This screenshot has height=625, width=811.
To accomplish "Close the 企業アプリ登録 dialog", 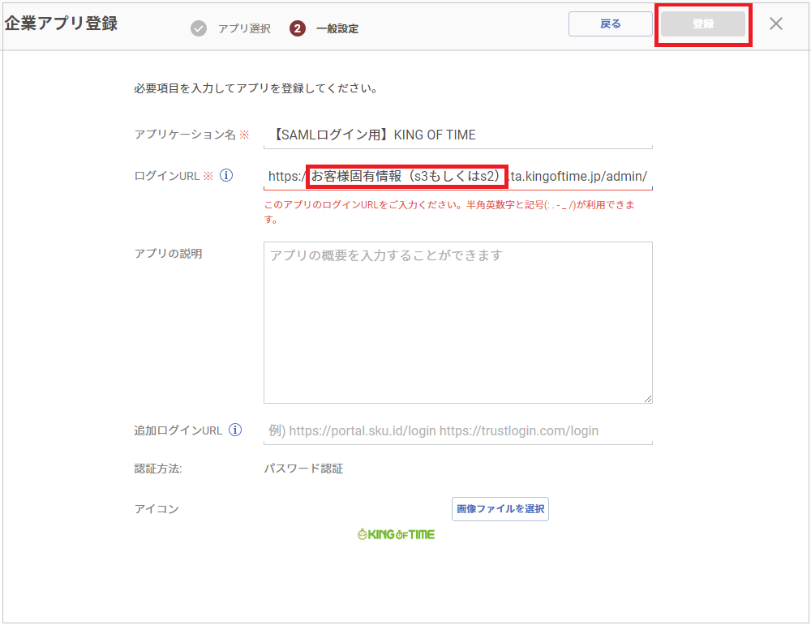I will [776, 24].
